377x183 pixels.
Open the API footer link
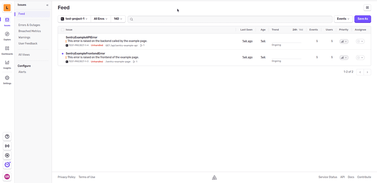tap(342, 177)
